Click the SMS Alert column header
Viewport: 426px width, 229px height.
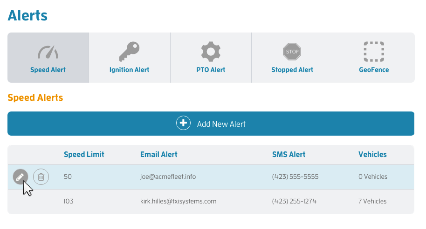pos(289,154)
